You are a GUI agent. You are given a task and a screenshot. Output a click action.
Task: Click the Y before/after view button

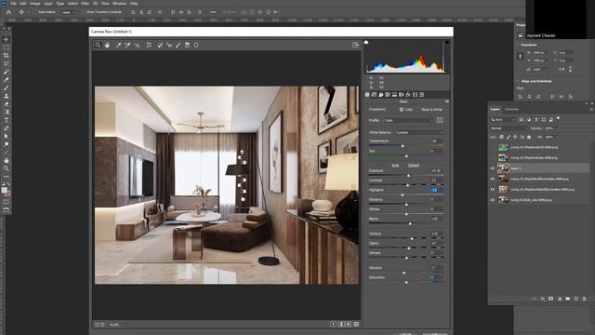[x=333, y=325]
